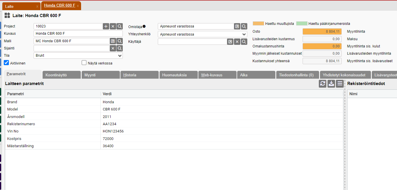The image size is (397, 190).
Task: Search users with Käyttäjä magnifier icon
Action: coord(244,42)
